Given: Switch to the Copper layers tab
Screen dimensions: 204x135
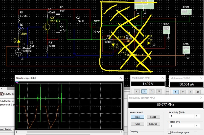Looking at the screenshot, I should tap(5, 129).
